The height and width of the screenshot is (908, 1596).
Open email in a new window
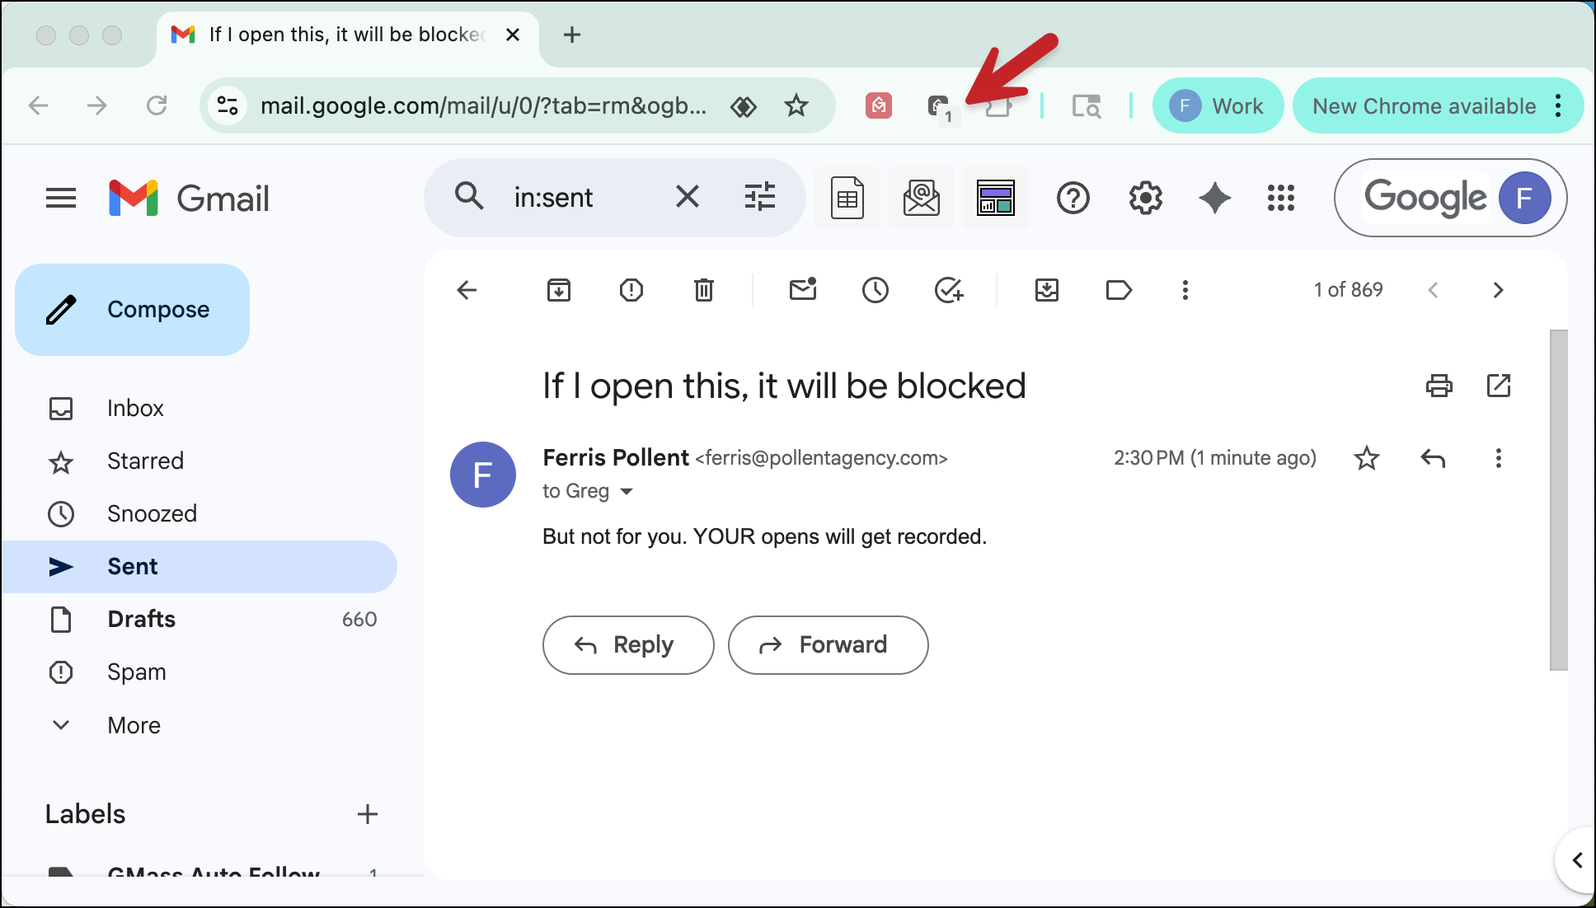click(x=1498, y=386)
